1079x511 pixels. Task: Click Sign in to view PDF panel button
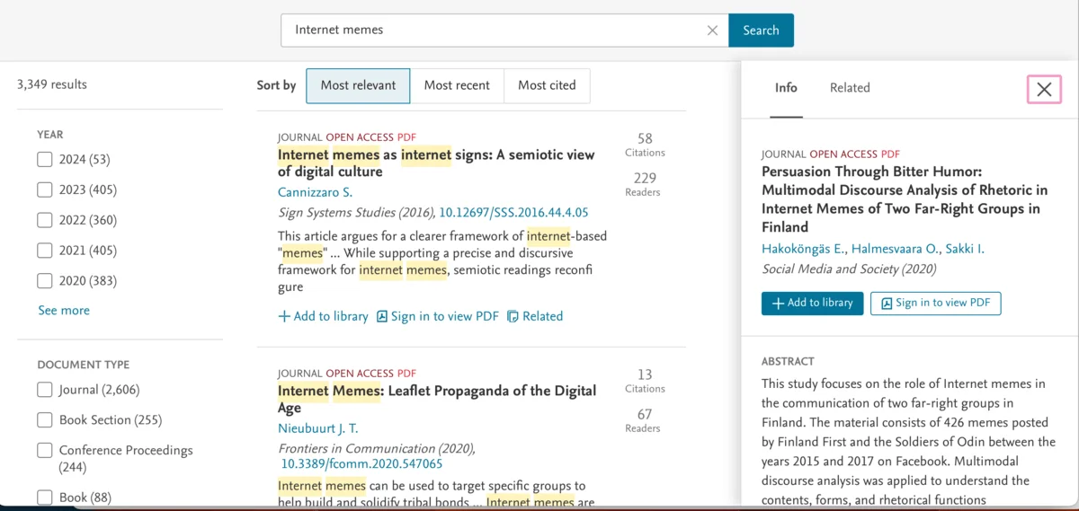pos(935,304)
